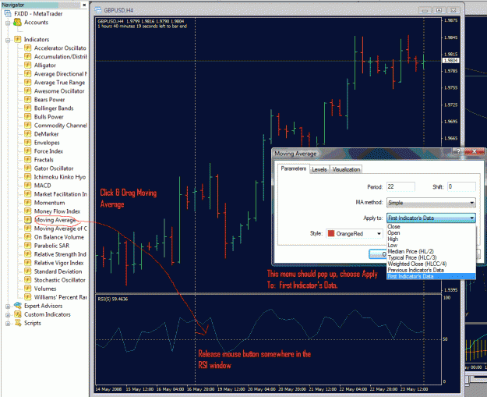
Task: Click the Moving Average dialog help button
Action: click(457, 152)
